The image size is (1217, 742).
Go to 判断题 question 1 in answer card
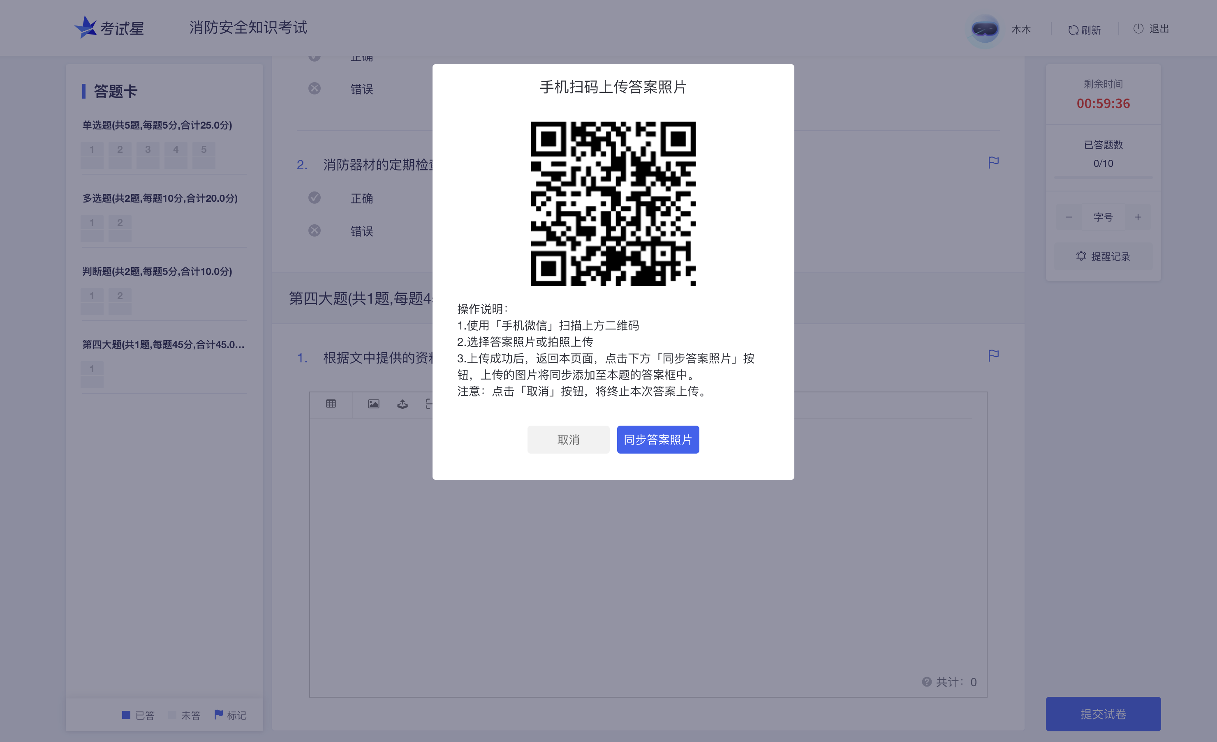coord(92,301)
